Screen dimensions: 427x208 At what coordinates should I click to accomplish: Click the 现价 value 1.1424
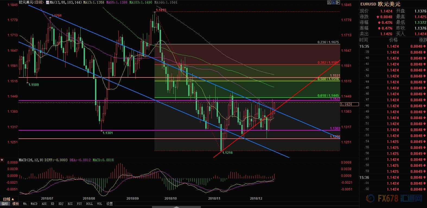click(x=386, y=11)
